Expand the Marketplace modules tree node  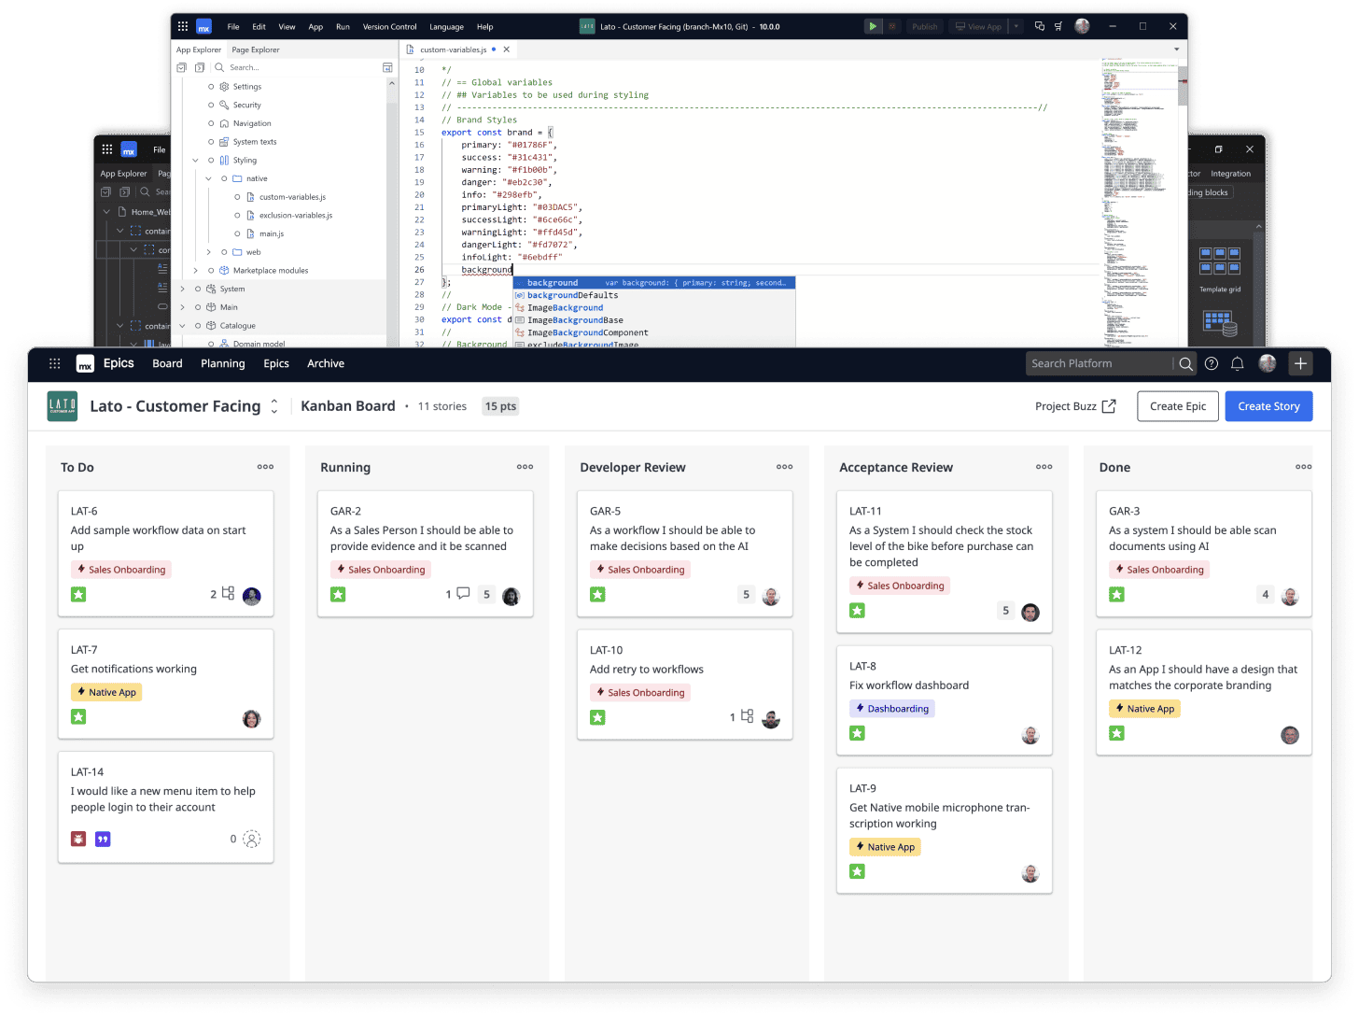[x=196, y=271]
